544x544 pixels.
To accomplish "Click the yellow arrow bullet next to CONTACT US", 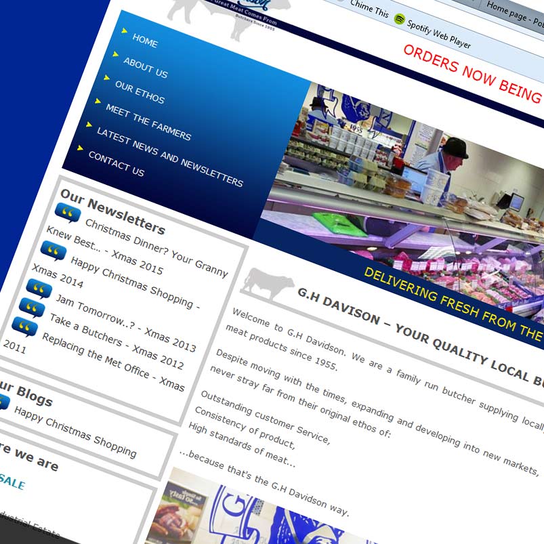I will click(80, 148).
